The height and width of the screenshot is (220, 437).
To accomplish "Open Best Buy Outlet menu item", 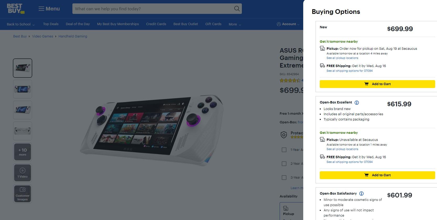I will 185,24.
